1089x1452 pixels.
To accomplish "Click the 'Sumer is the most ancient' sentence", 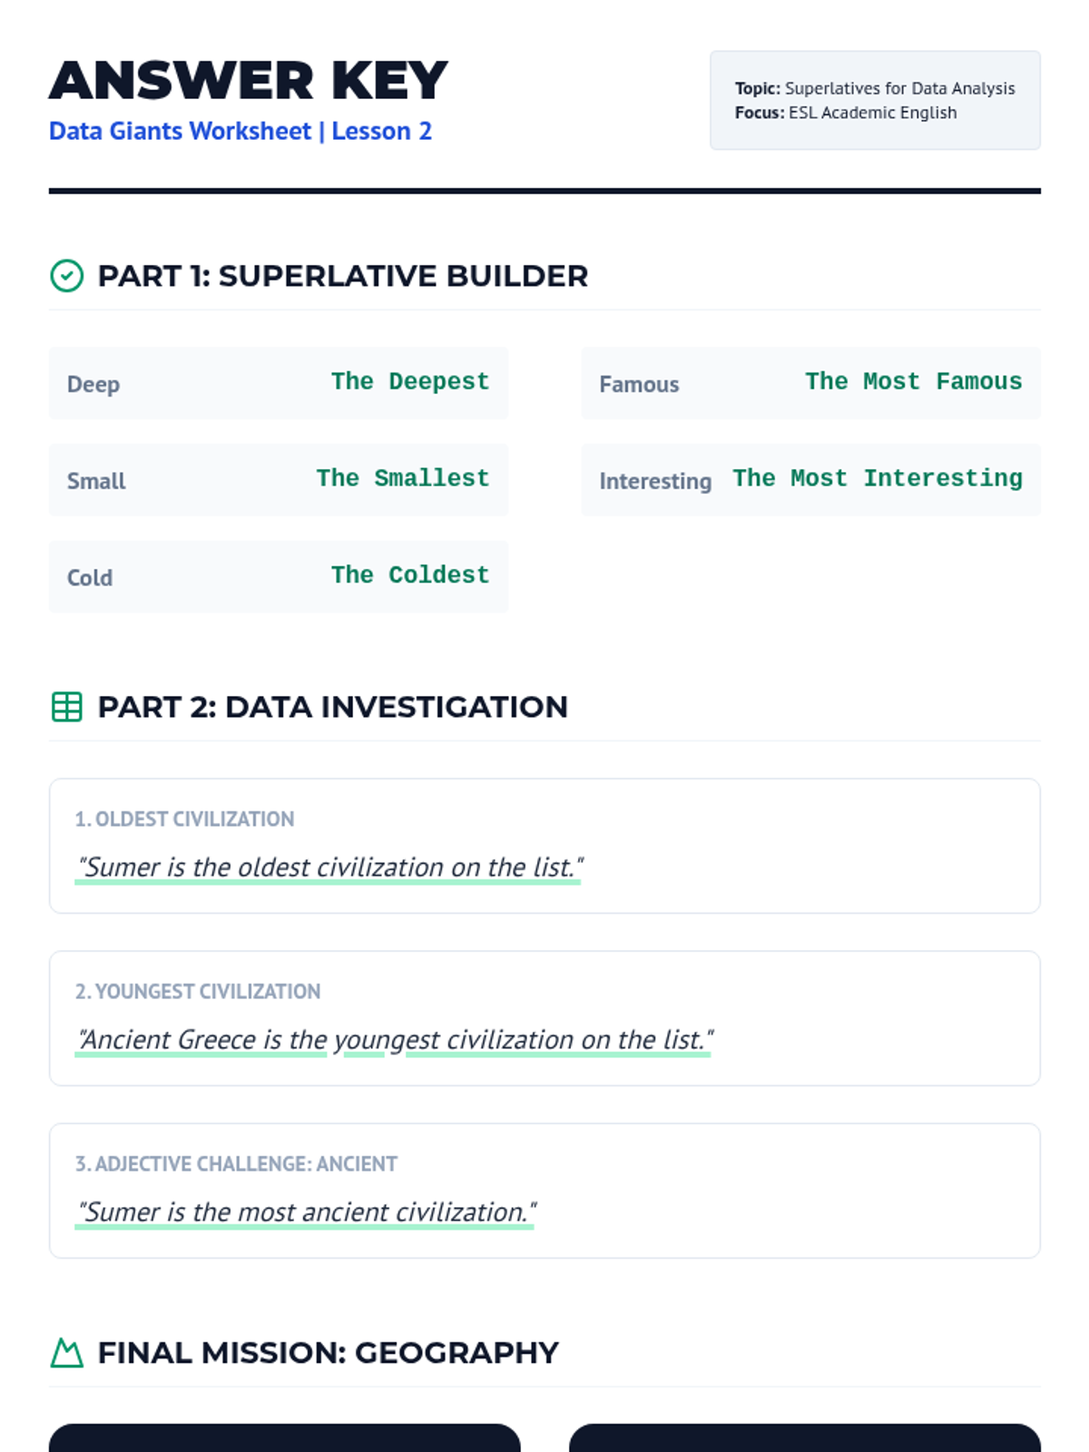I will (x=306, y=1212).
